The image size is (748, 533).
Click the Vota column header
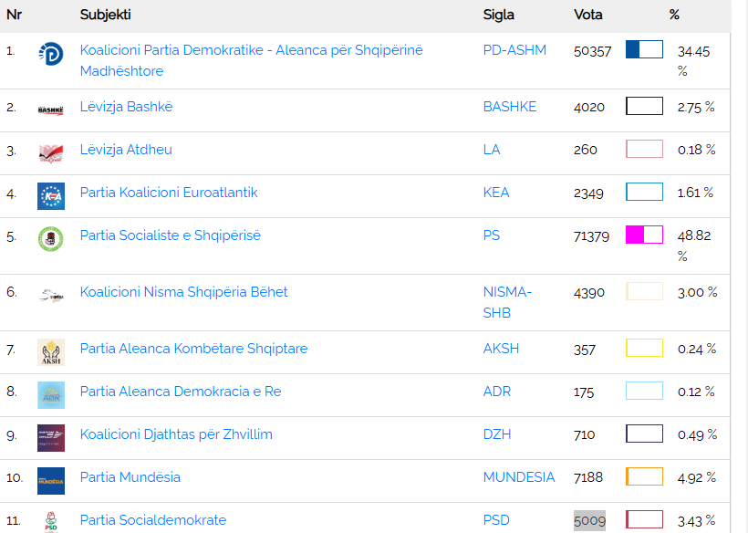point(587,15)
